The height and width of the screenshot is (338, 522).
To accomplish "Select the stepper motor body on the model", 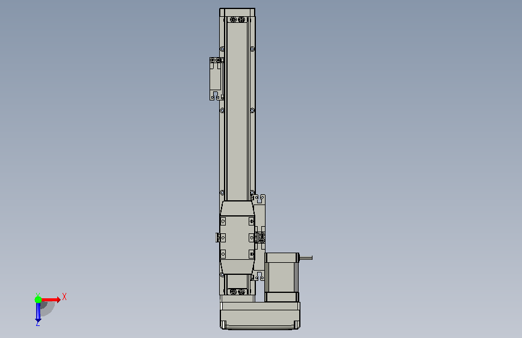I will tap(282, 277).
